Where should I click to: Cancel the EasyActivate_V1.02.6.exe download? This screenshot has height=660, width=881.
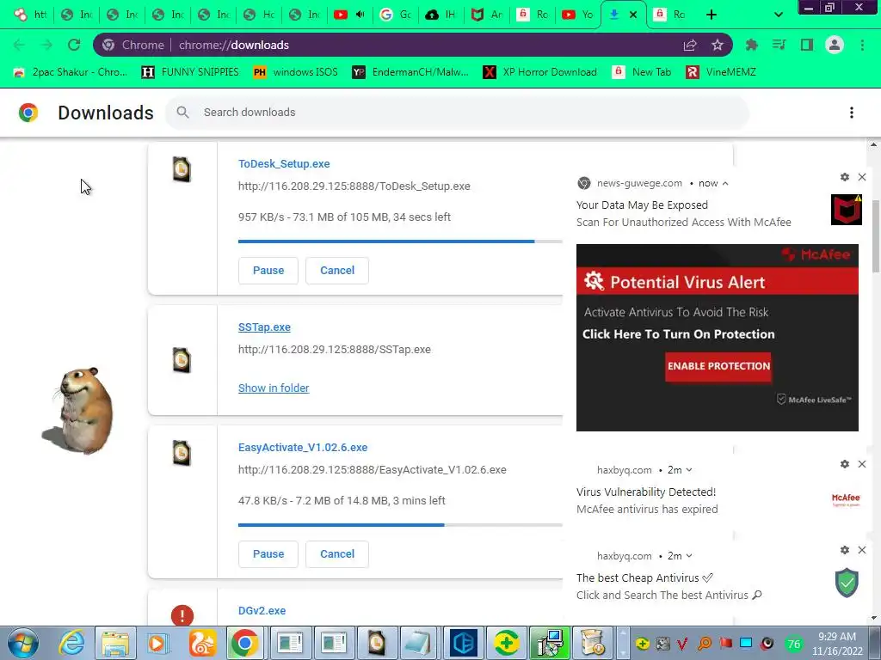337,554
